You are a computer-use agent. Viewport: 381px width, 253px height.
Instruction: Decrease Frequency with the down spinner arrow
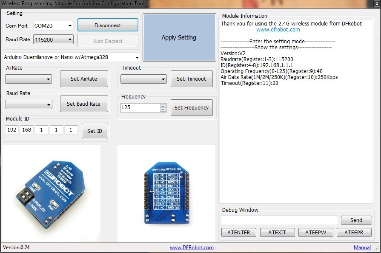(163, 110)
